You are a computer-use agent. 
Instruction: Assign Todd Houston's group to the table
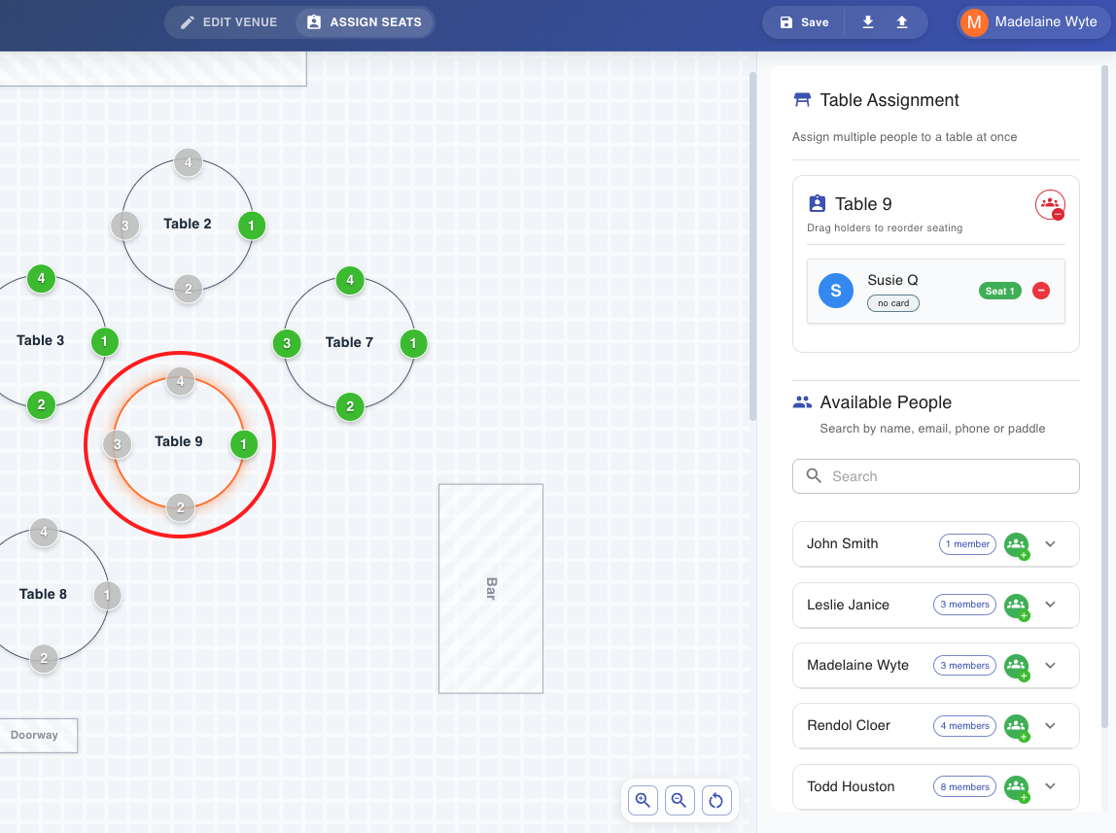[x=1017, y=787]
